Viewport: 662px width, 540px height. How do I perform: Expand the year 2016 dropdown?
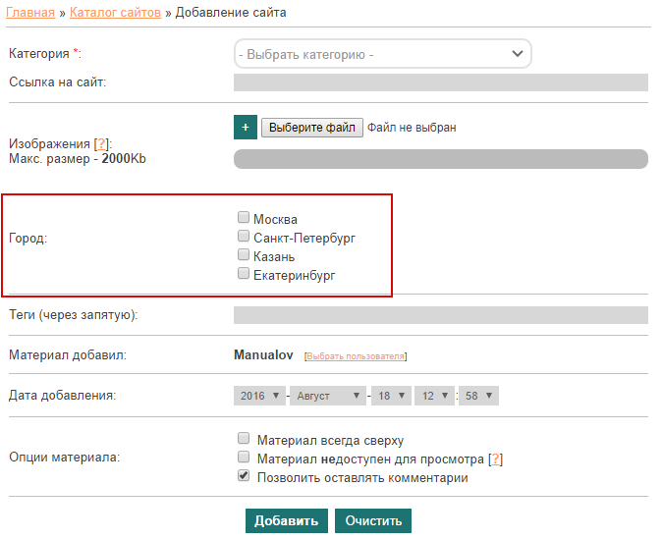pos(259,396)
